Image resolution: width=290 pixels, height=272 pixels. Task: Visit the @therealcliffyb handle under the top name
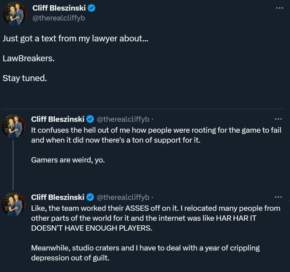pos(59,18)
